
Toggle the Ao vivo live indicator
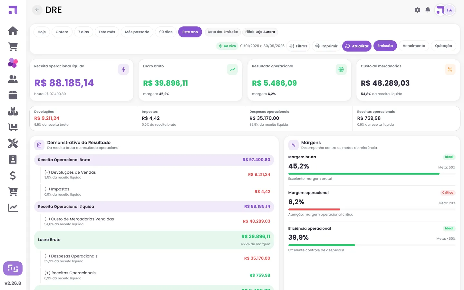(227, 46)
